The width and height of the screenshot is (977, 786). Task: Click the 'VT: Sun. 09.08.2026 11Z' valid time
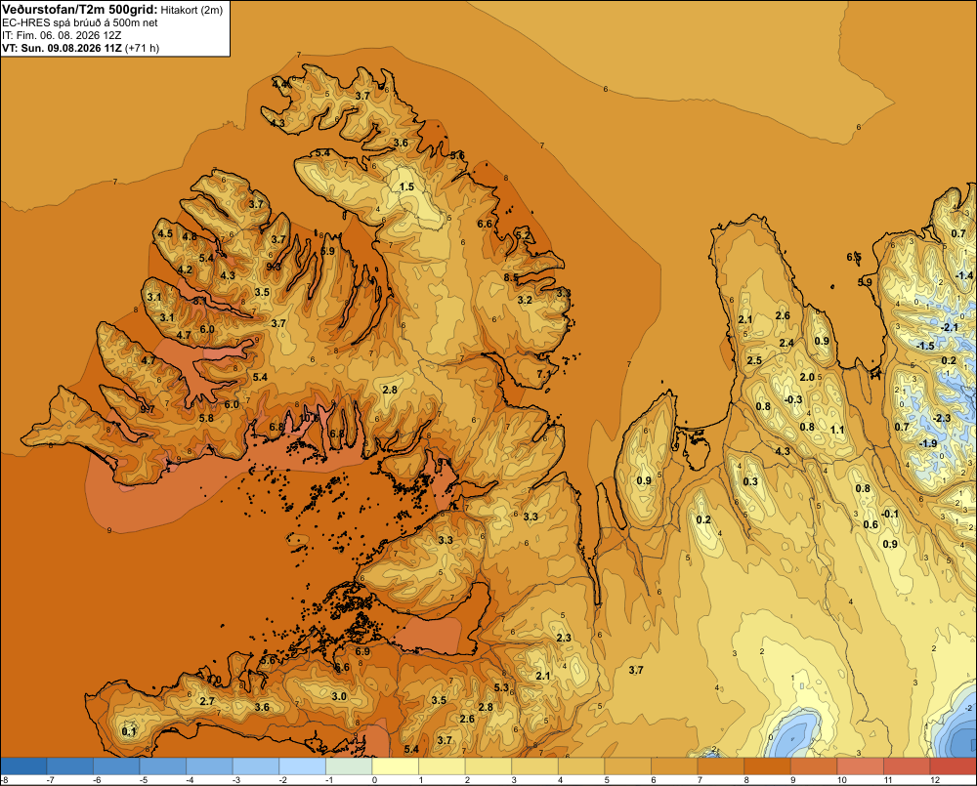(63, 48)
